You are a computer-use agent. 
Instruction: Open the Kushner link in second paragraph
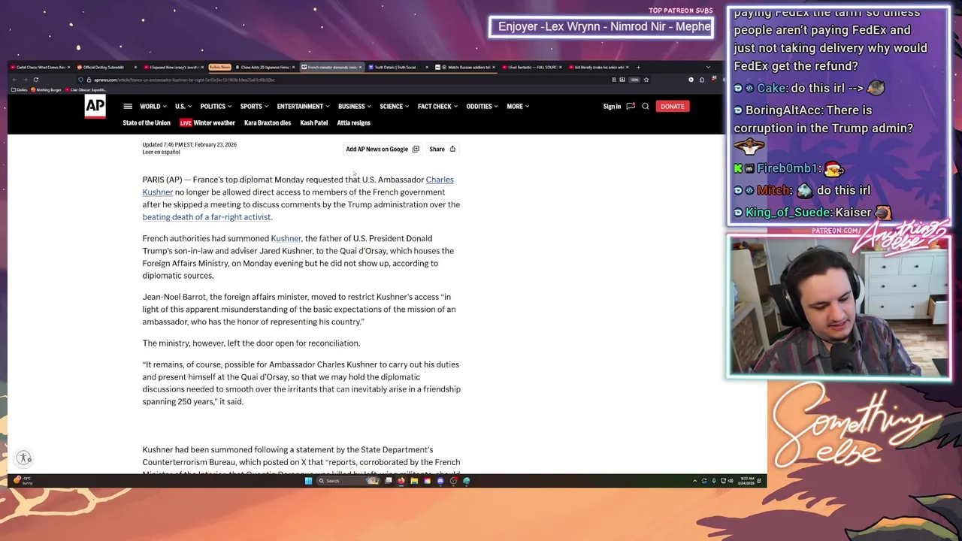pyautogui.click(x=286, y=238)
